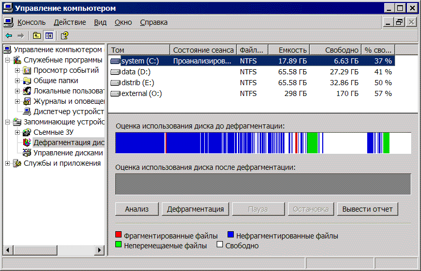Expand the Службы и приложения node
421x271 pixels.
coord(8,163)
